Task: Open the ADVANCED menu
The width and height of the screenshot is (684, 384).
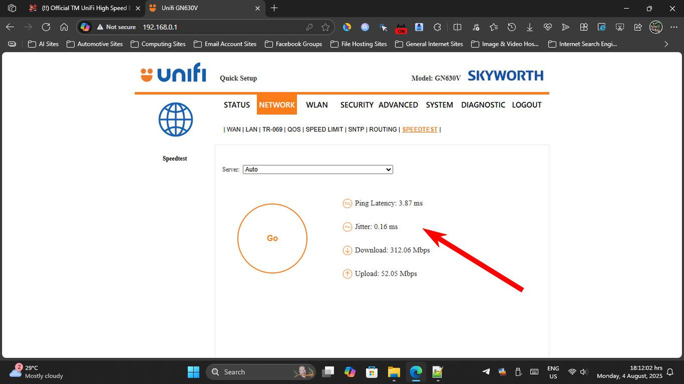Action: coord(398,105)
